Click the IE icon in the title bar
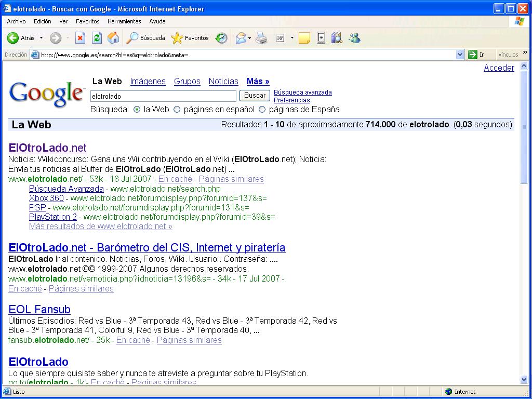The width and height of the screenshot is (532, 399). pos(7,8)
